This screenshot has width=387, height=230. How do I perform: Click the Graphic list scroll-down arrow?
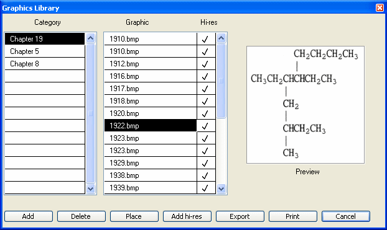221,188
